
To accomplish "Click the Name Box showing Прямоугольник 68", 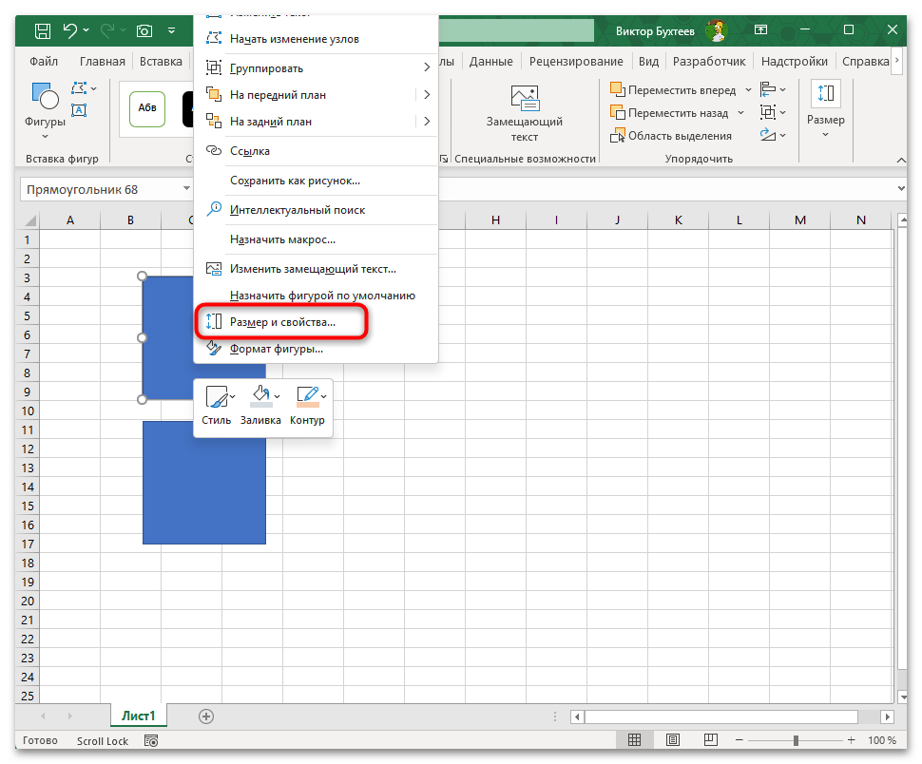I will [100, 189].
